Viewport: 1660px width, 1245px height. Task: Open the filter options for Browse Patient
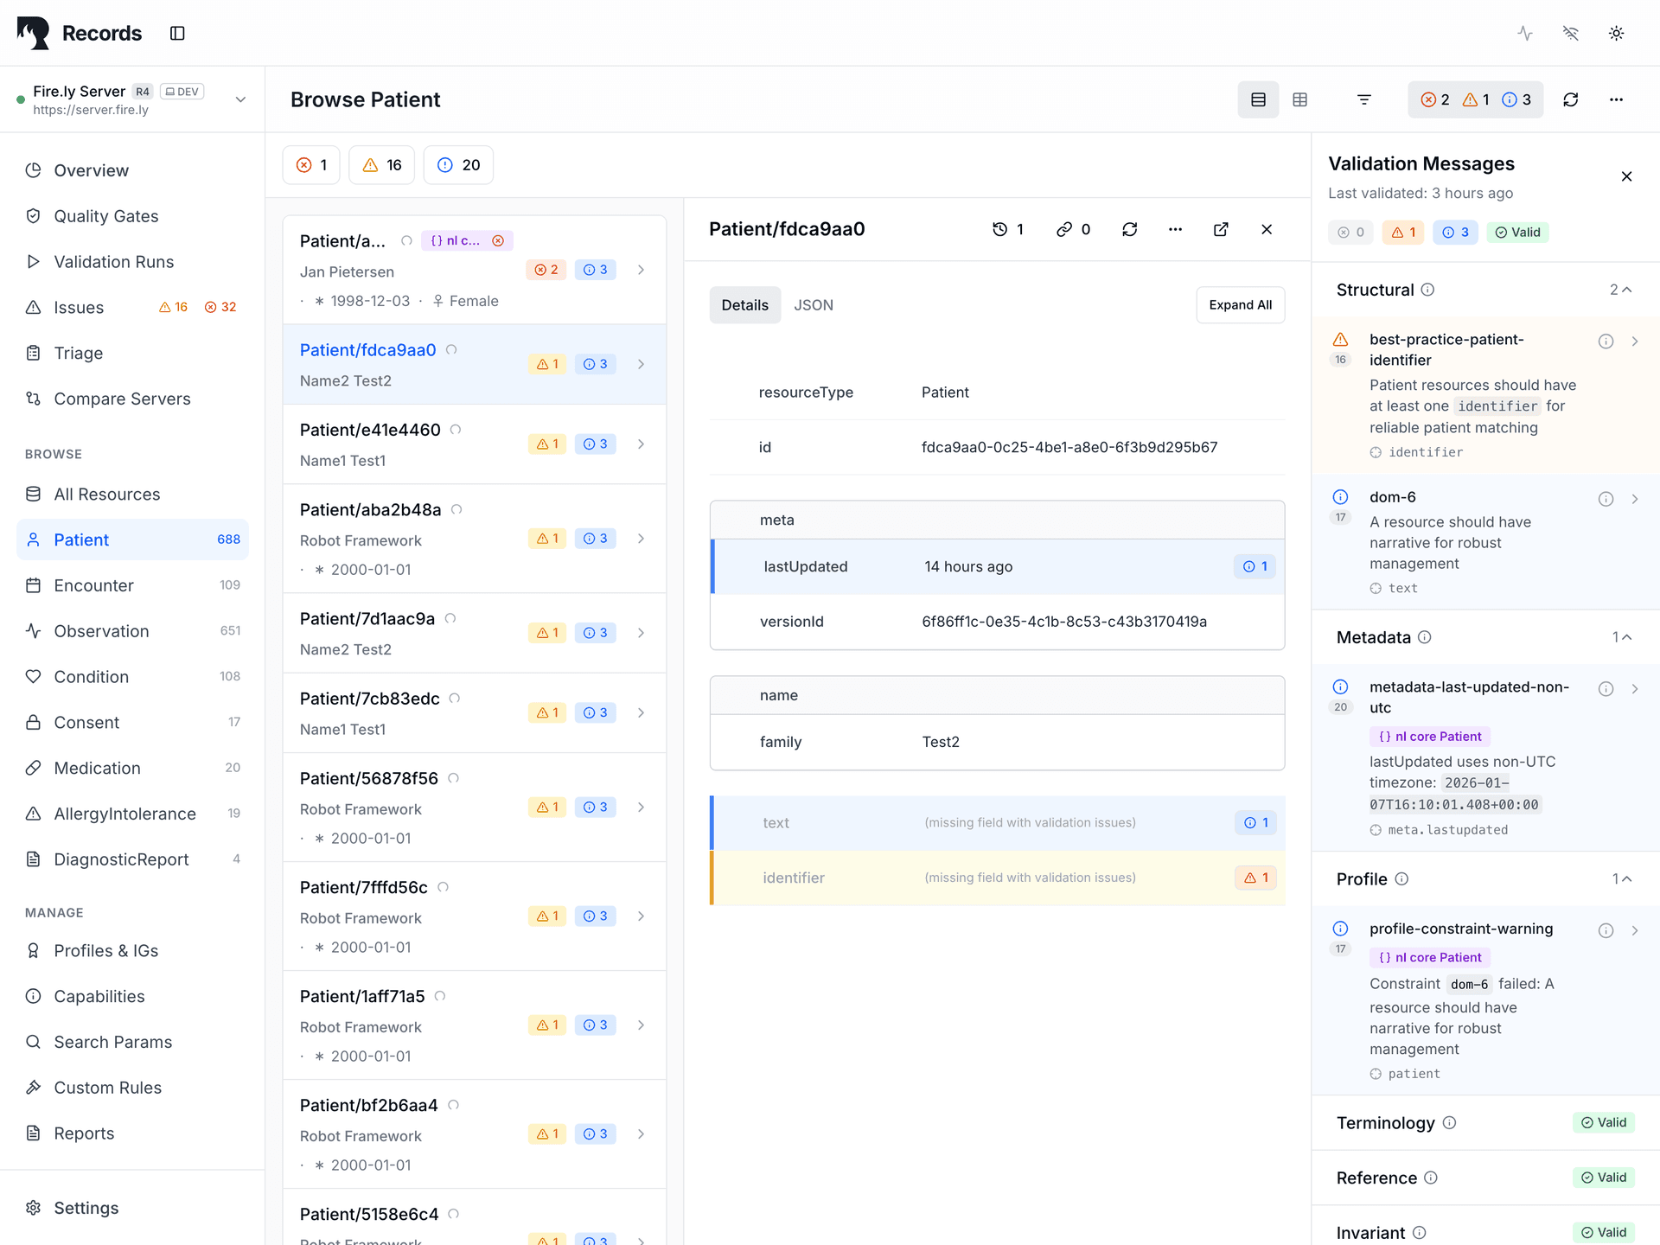(1363, 99)
